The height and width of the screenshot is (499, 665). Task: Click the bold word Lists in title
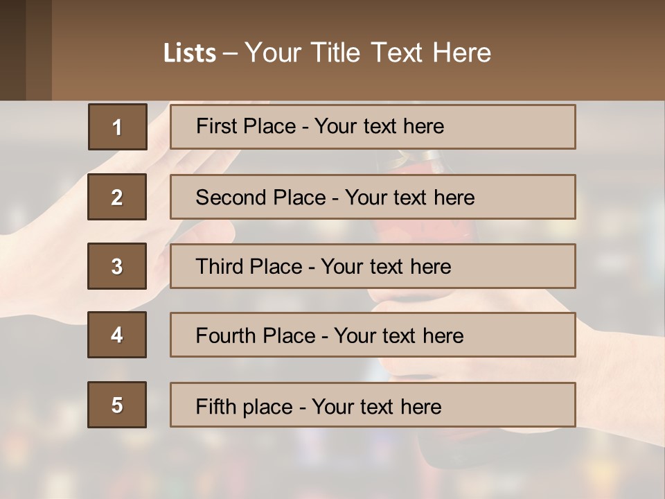point(190,53)
